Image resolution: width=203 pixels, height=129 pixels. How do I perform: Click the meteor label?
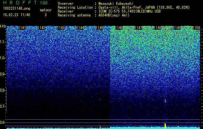click(x=46, y=10)
